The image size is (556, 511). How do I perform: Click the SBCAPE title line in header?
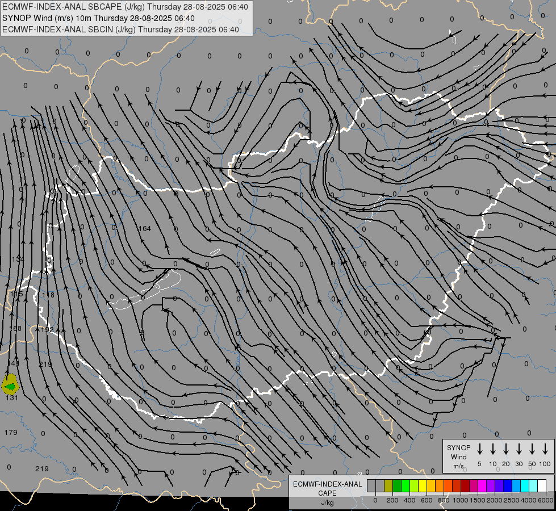coord(125,7)
